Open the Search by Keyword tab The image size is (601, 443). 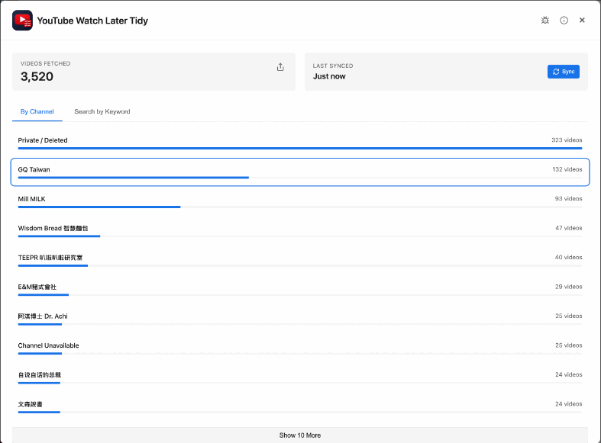pos(102,112)
